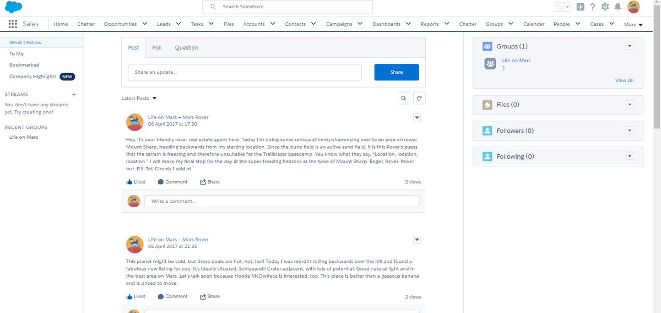The width and height of the screenshot is (661, 313).
Task: Select the What I Follow feed
Action: click(x=25, y=42)
